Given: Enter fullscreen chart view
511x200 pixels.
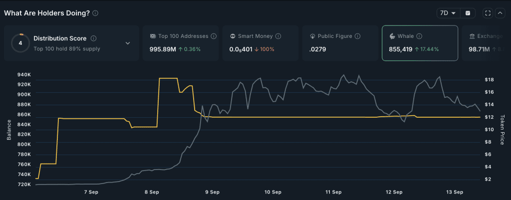Looking at the screenshot, I should [x=488, y=13].
